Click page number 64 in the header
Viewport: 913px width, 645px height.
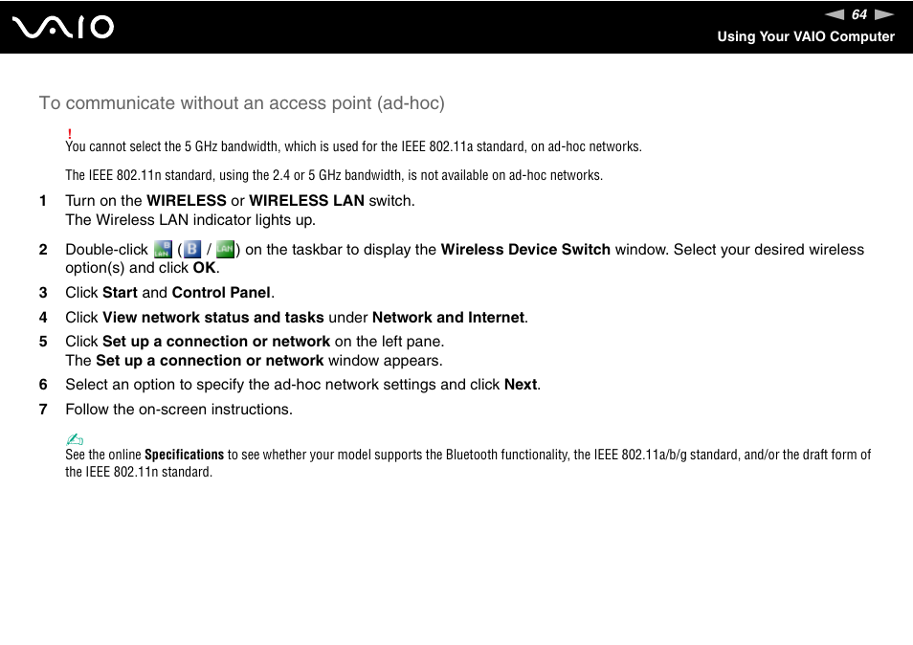(x=859, y=14)
